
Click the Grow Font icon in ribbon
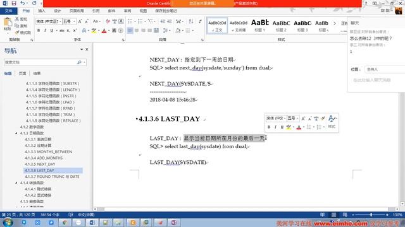click(80, 21)
